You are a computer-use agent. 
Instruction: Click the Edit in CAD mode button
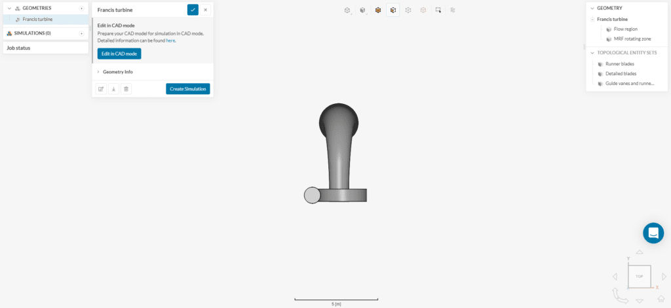click(119, 54)
